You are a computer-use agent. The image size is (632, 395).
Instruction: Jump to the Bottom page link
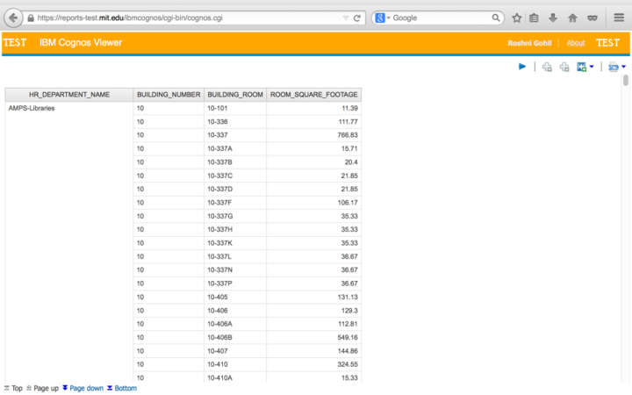[125, 388]
